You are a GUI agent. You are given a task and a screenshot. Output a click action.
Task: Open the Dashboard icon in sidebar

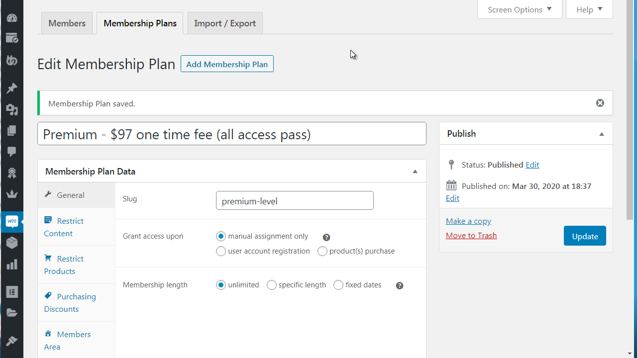(11, 18)
